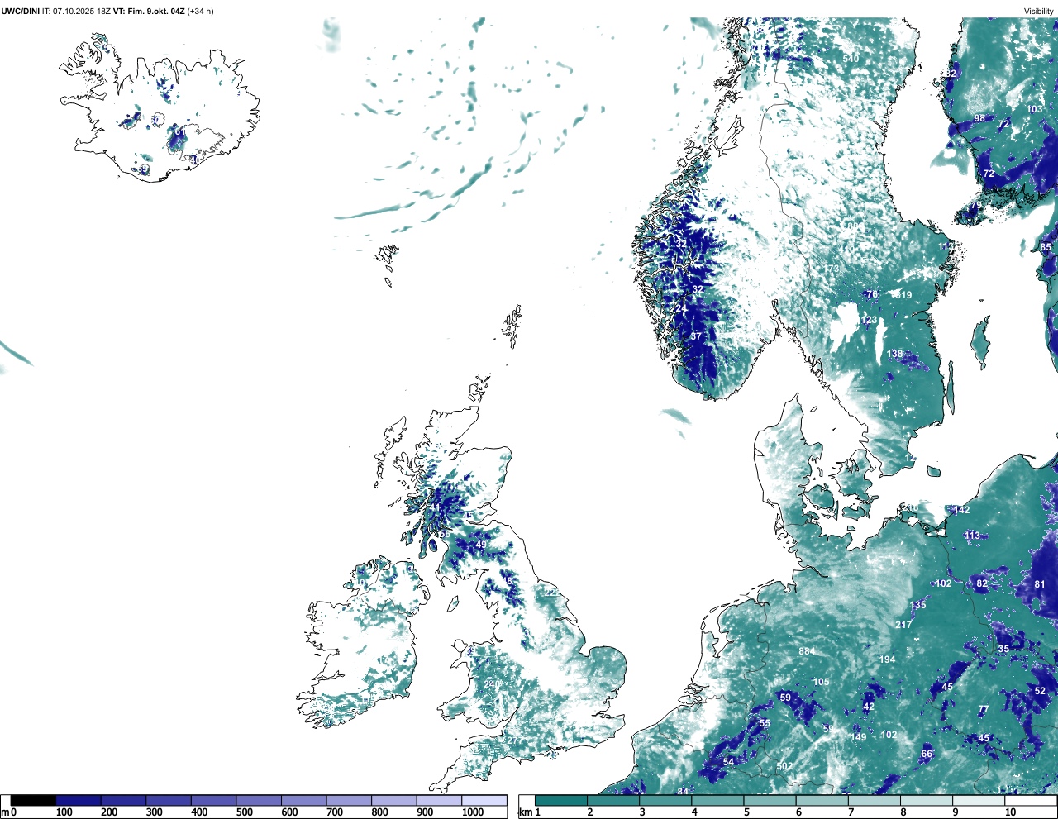1058x819 pixels.
Task: Click the '37' value in southern Norway
Action: (x=696, y=336)
